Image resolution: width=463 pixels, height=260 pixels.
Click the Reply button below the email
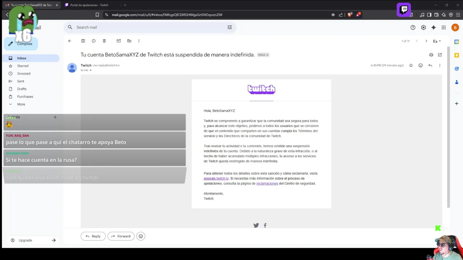93,236
